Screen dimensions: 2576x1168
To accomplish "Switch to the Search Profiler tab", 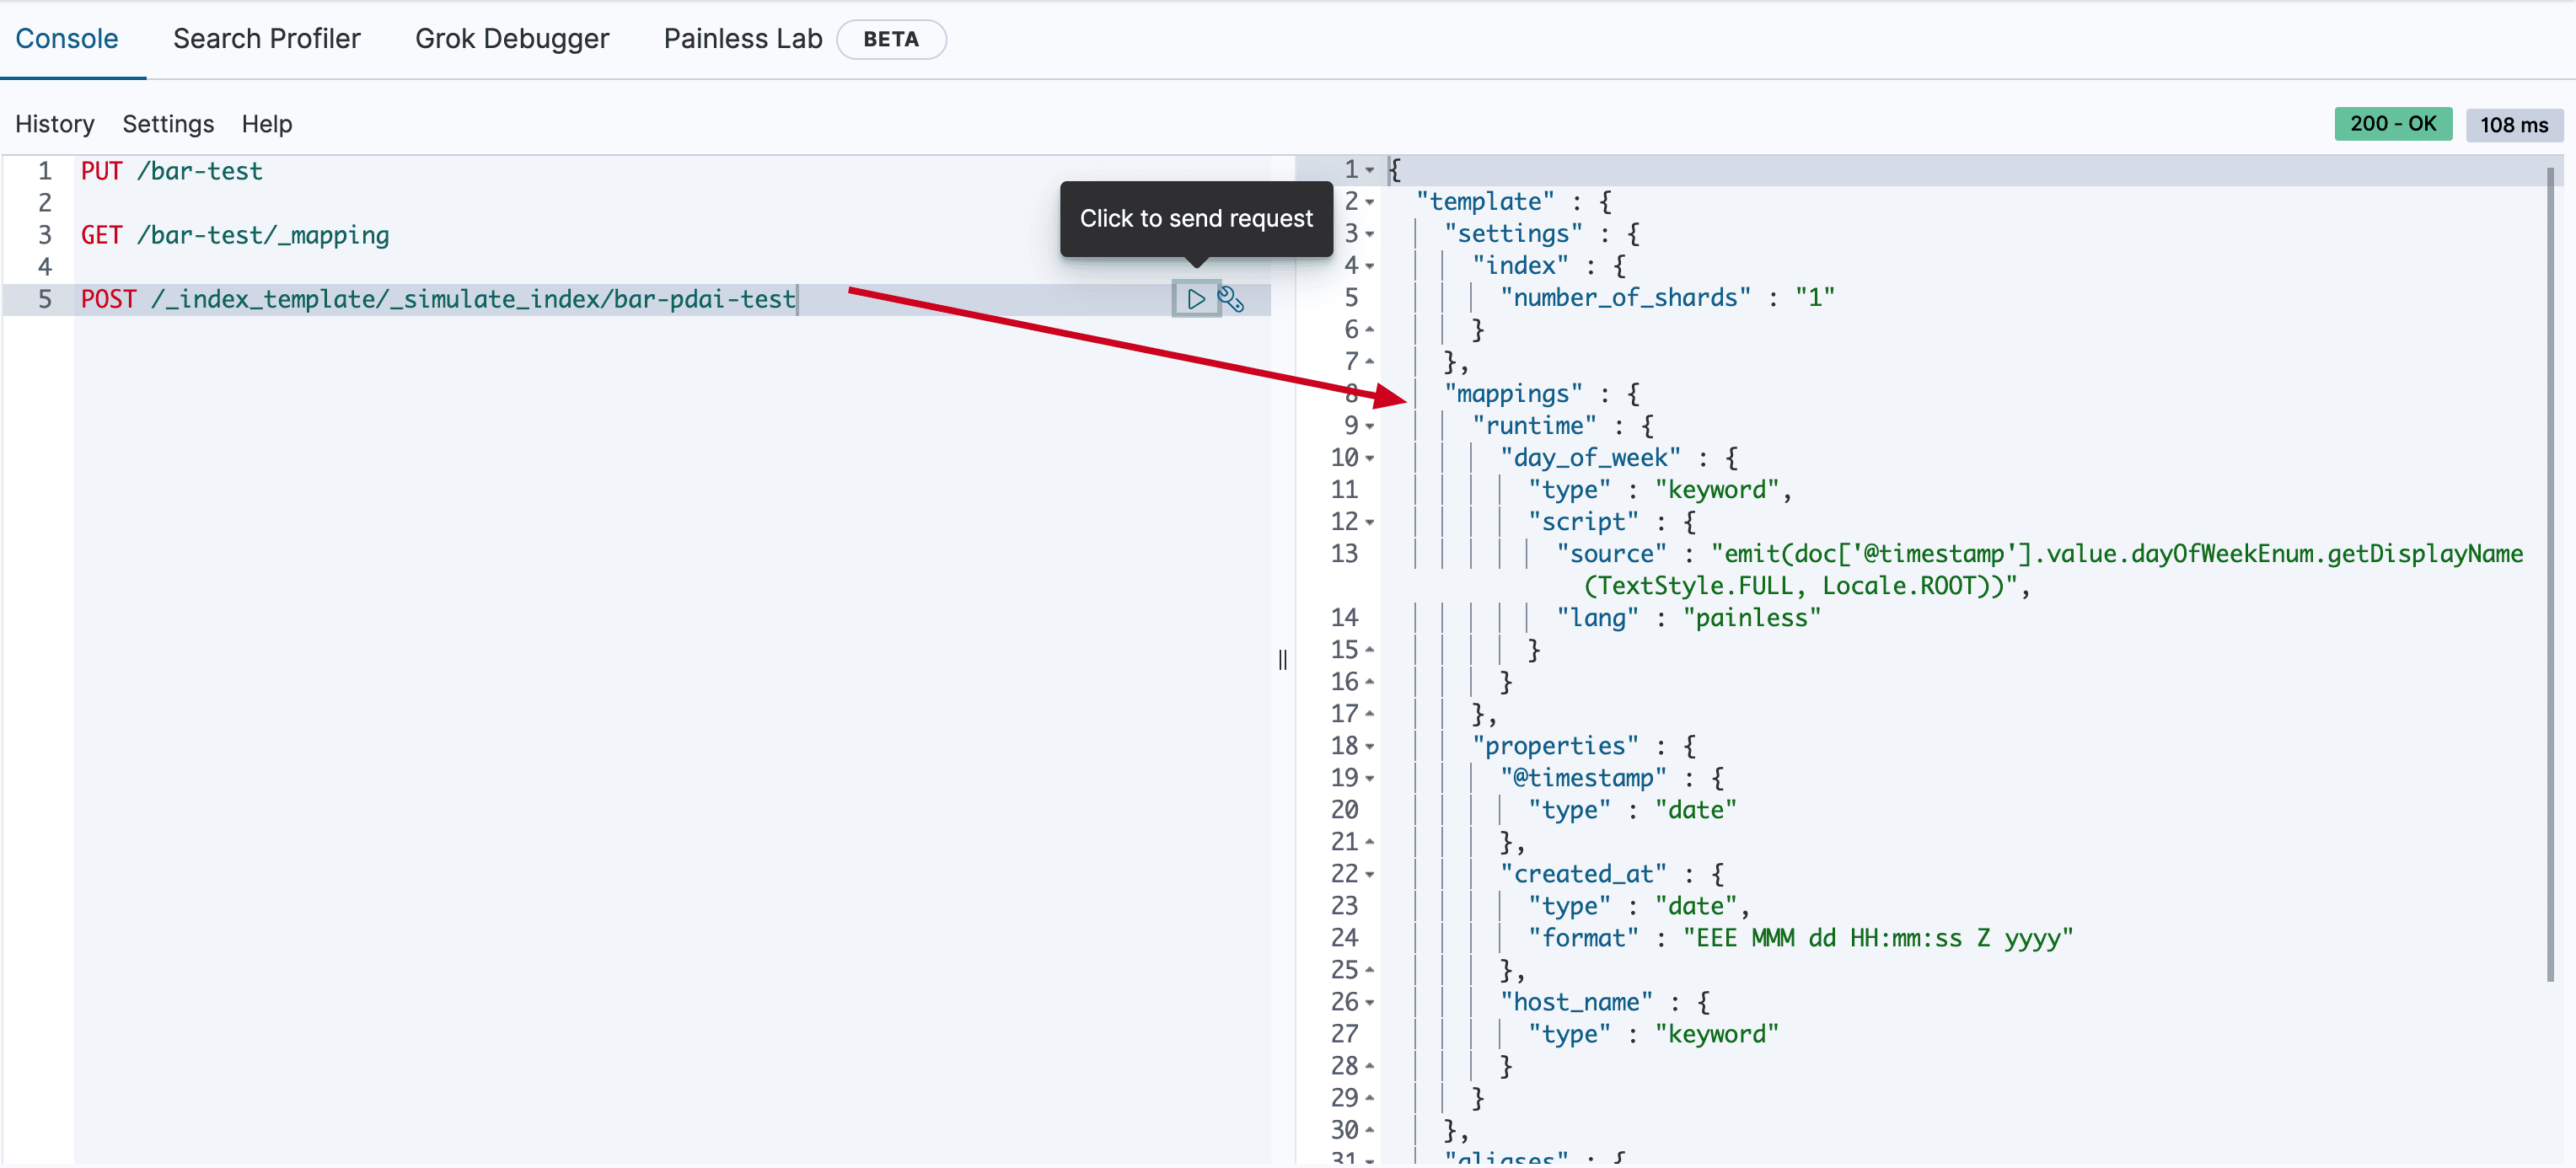I will pos(266,39).
